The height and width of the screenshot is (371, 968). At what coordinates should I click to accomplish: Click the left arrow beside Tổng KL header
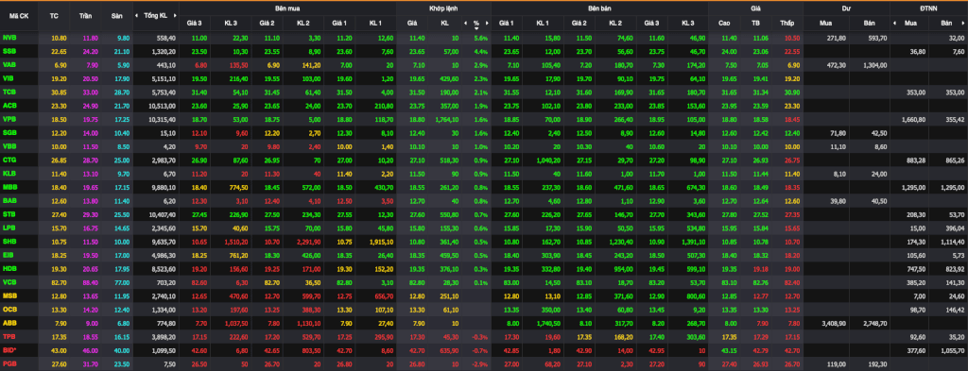pos(136,15)
